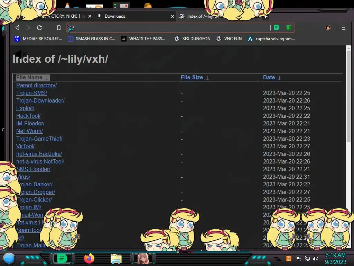Open the Trojan-Downloader/ folder

click(40, 100)
